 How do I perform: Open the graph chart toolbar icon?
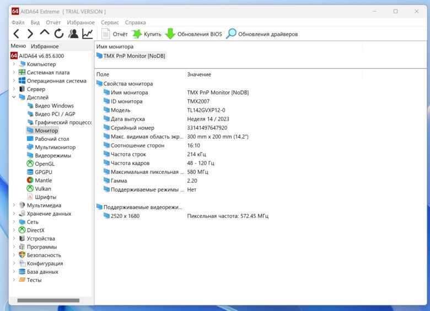tap(88, 34)
